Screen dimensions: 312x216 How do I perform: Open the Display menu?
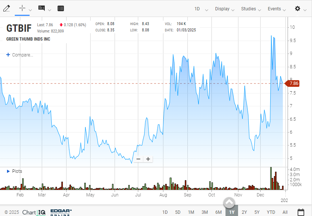point(225,9)
